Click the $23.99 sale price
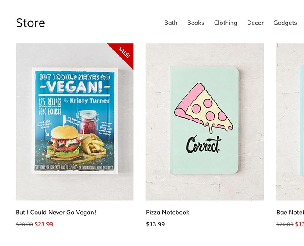304x246 pixels. click(44, 224)
